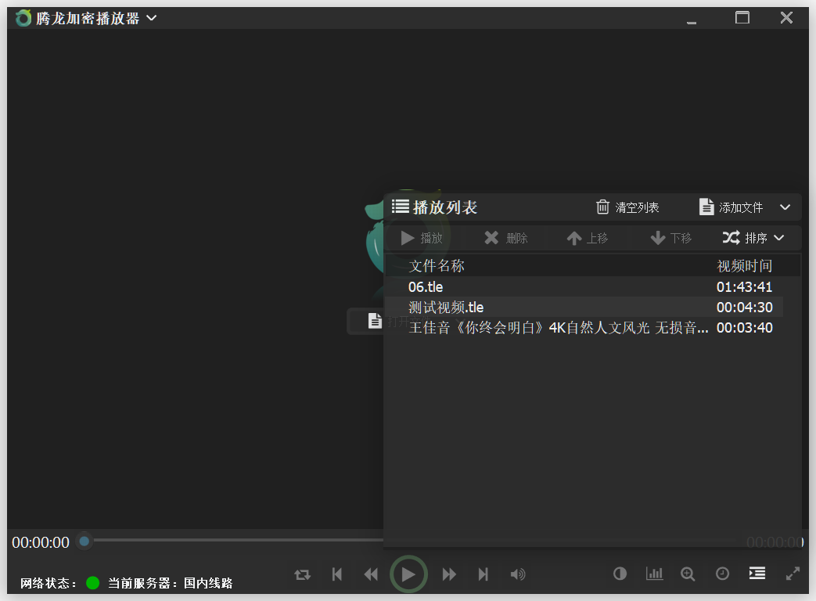The height and width of the screenshot is (601, 816).
Task: Toggle the loop/repeat mode icon
Action: point(302,574)
